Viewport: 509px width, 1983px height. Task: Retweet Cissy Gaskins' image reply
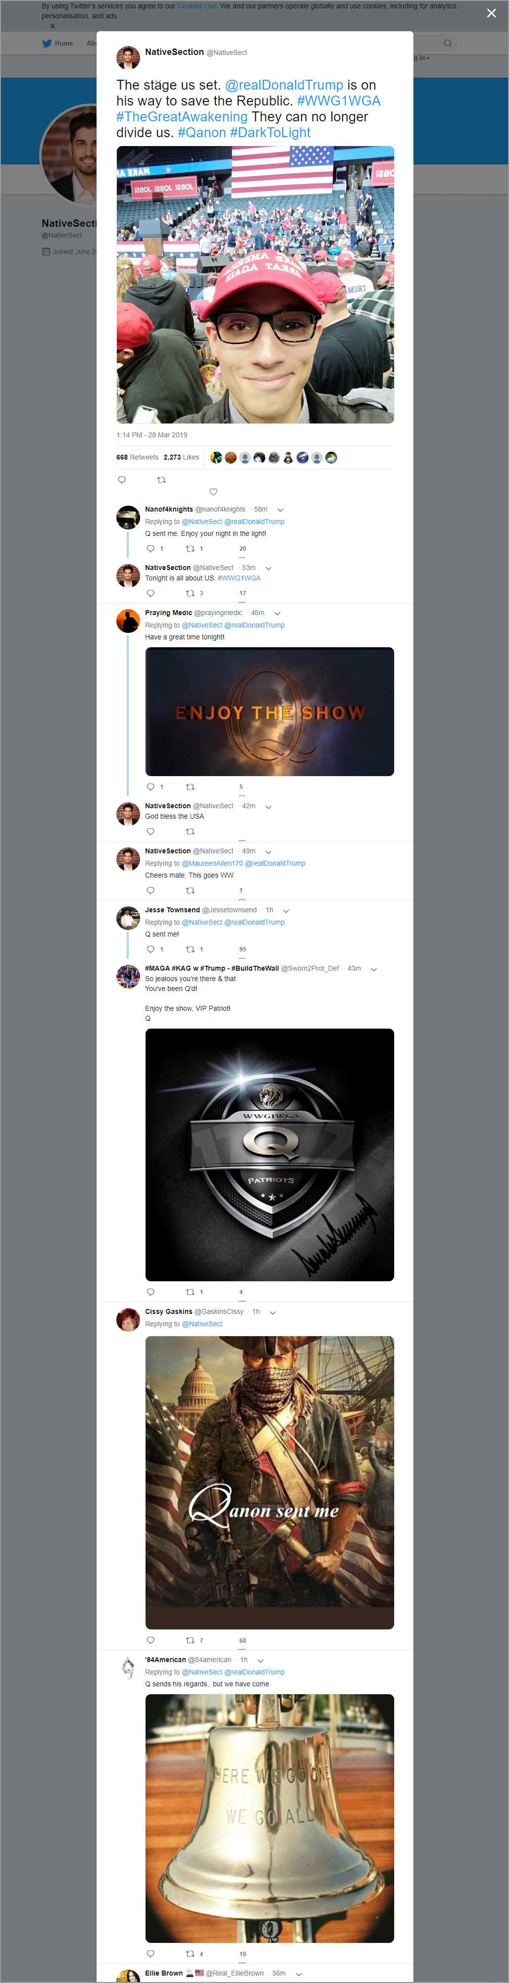(x=190, y=1640)
